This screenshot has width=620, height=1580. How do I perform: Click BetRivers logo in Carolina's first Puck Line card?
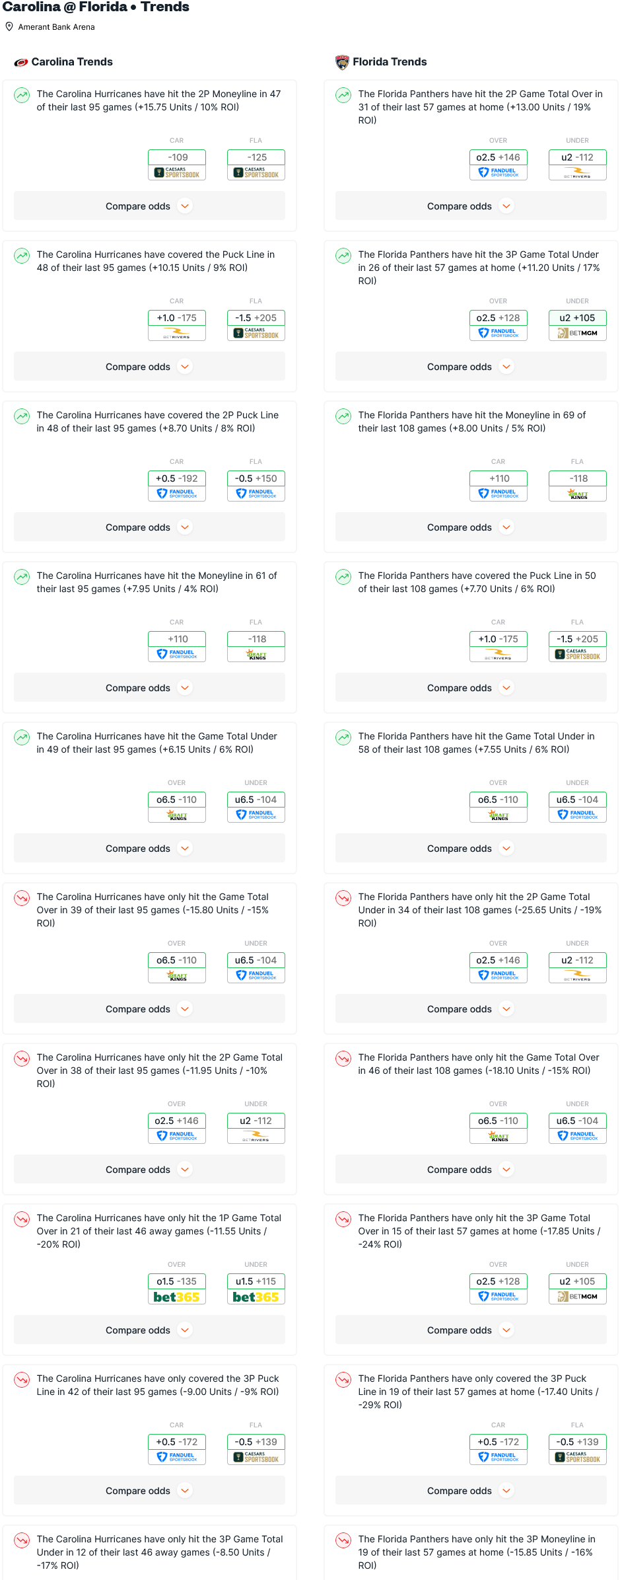coord(176,334)
